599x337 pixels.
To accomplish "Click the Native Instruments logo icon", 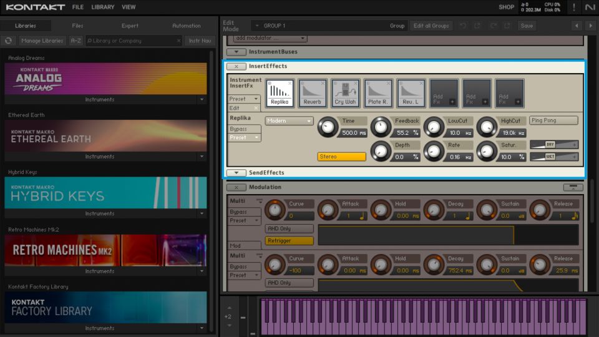I will coord(590,7).
